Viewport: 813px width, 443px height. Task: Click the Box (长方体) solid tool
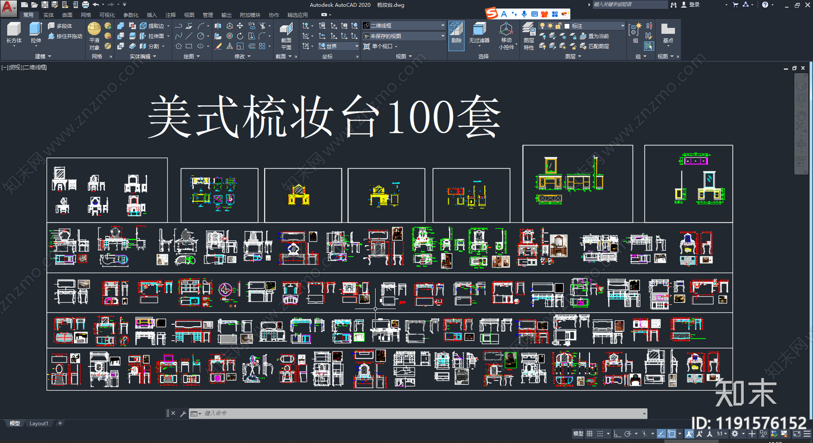(x=14, y=33)
